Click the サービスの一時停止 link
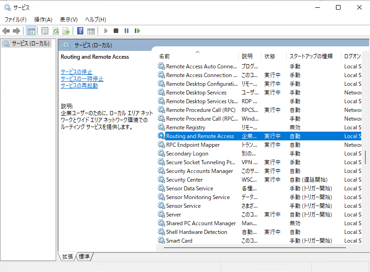Image resolution: width=370 pixels, height=272 pixels. (x=82, y=78)
